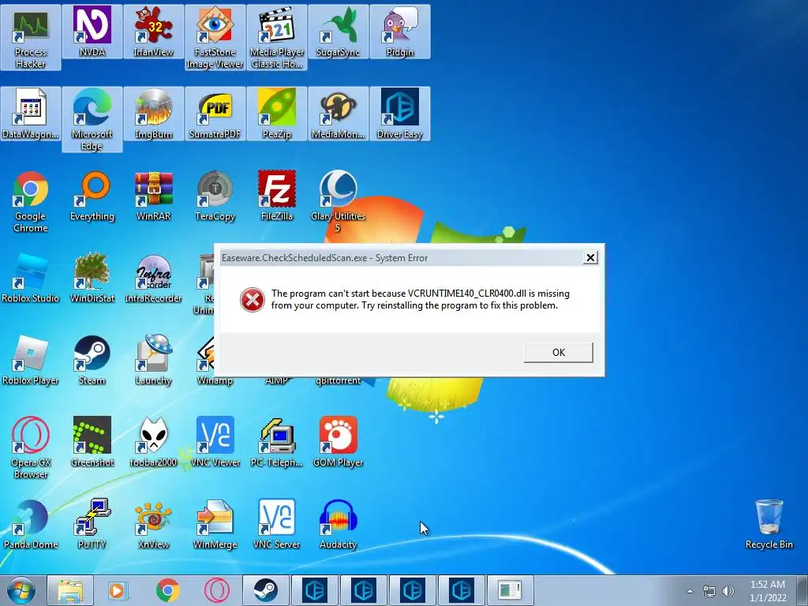Select TeraCopy desktop icon

[215, 196]
